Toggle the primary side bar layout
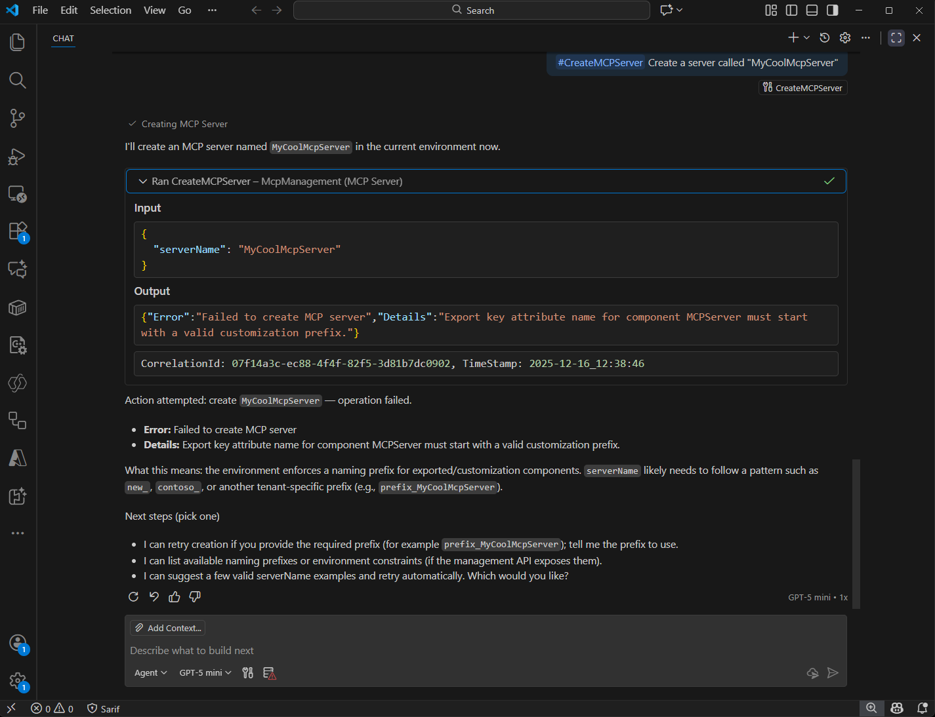Image resolution: width=935 pixels, height=717 pixels. (791, 10)
